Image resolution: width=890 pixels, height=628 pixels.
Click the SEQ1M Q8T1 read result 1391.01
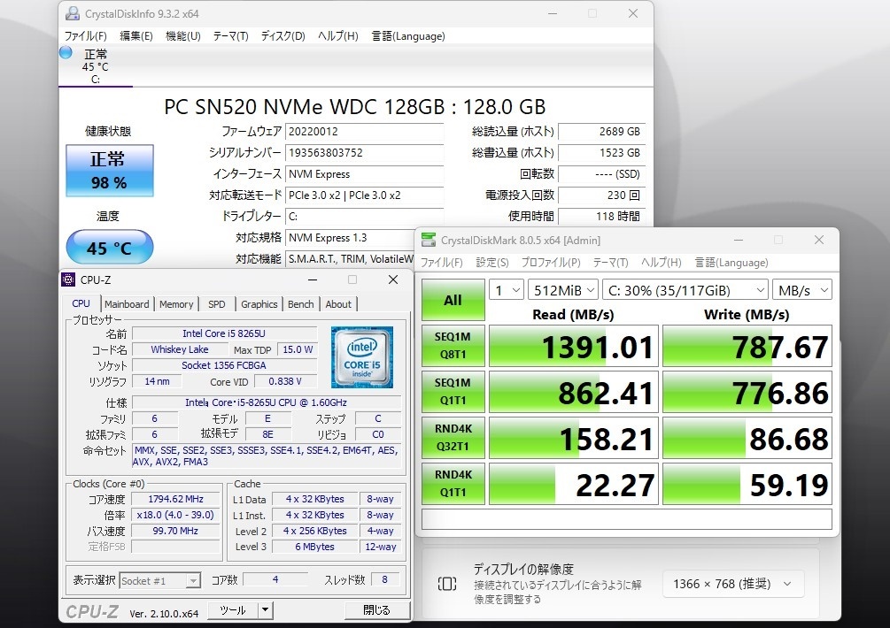coord(574,347)
